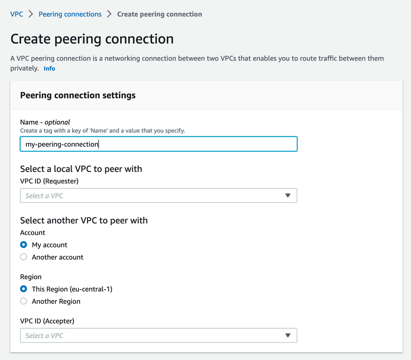Image resolution: width=411 pixels, height=360 pixels.
Task: Click the 'Select another VPC to peer with' heading
Action: (84, 220)
